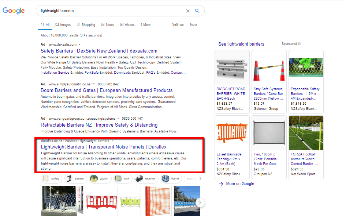Viewport: 346px width, 216px height.
Task: Click the 'Goleman Group' seller text
Action: [266, 109]
